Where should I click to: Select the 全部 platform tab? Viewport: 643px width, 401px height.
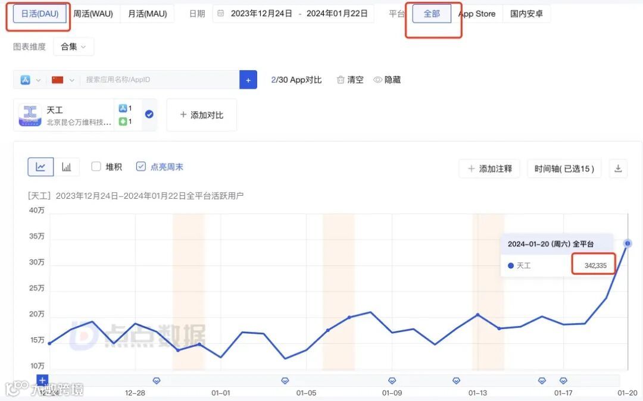(432, 14)
